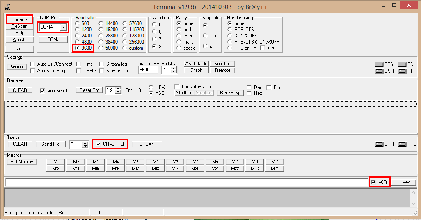Image resolution: width=421 pixels, height=220 pixels.
Task: Toggle the CTS status indicator
Action: click(379, 64)
